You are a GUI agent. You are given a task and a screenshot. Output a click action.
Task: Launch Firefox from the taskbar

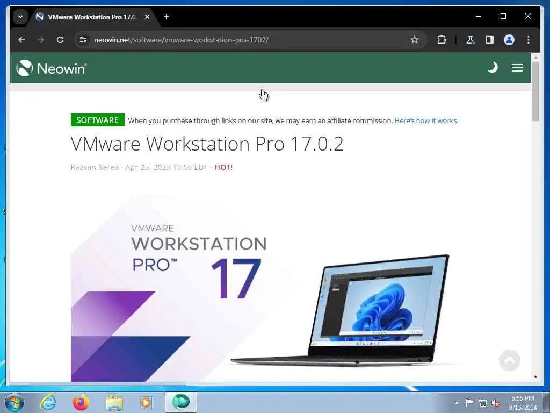(x=81, y=402)
